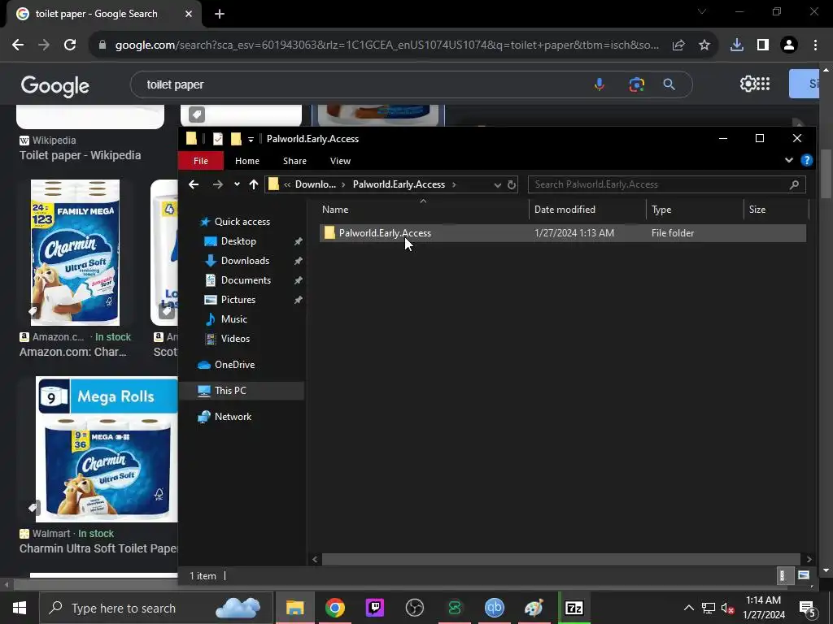Click Palworld.Early.Access breadcrumb segment
This screenshot has height=624, width=833.
click(399, 184)
